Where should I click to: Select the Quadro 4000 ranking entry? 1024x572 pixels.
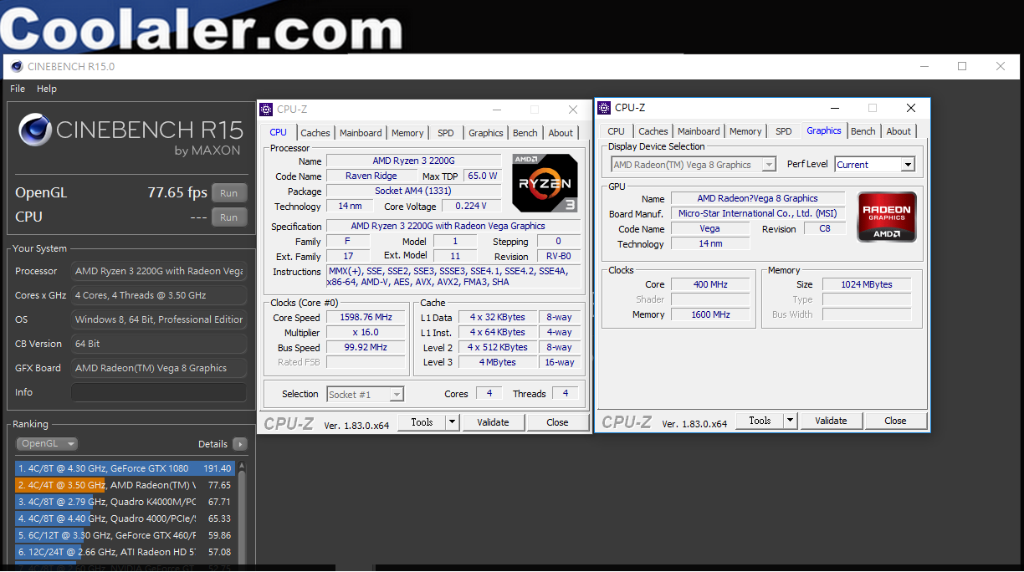[x=125, y=518]
